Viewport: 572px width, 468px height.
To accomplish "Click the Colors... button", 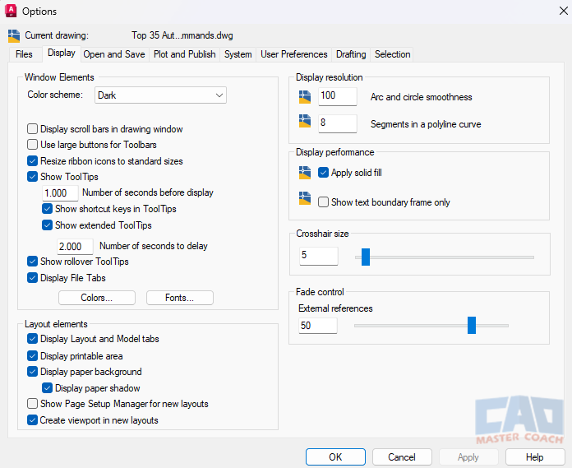I will click(x=97, y=298).
